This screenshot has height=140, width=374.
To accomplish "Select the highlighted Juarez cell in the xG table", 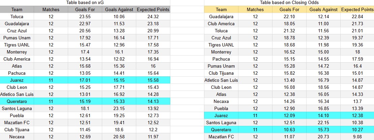I will click(17, 80).
